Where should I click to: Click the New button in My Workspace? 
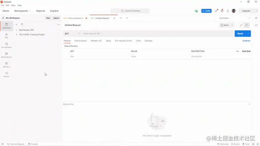tap(48, 18)
